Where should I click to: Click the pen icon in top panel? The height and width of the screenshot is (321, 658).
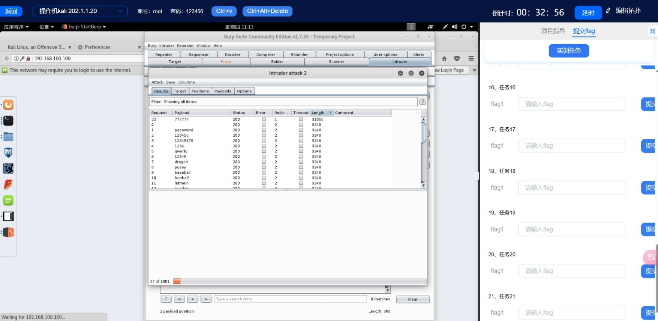[x=445, y=27]
